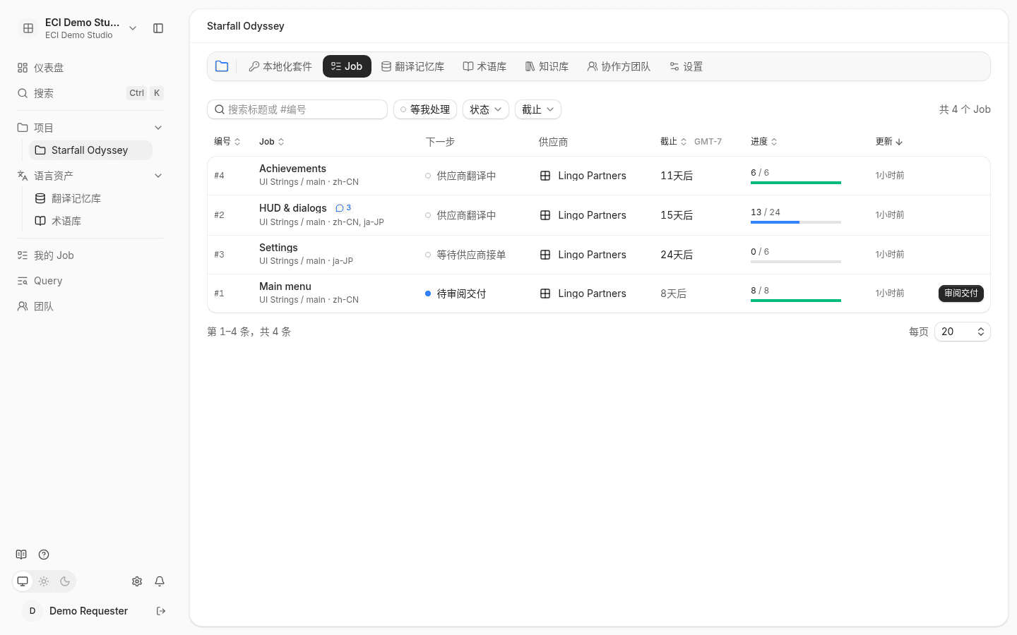Click the HUD & dialogs progress bar
The height and width of the screenshot is (635, 1017).
[796, 222]
